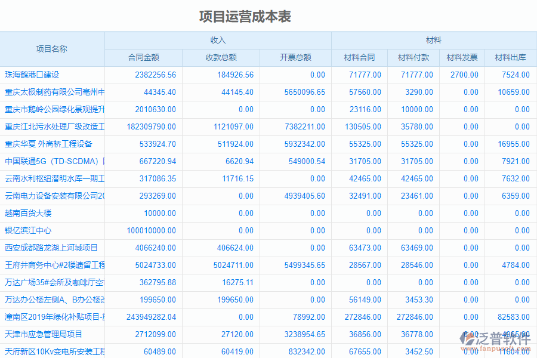This screenshot has width=537, height=358.
Task: Open the 天津市应急管理局项目 link
Action: click(45, 334)
